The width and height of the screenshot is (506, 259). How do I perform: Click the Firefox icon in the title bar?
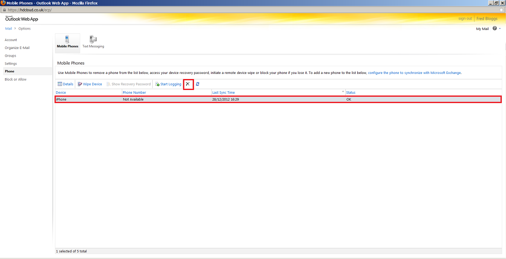tap(3, 3)
